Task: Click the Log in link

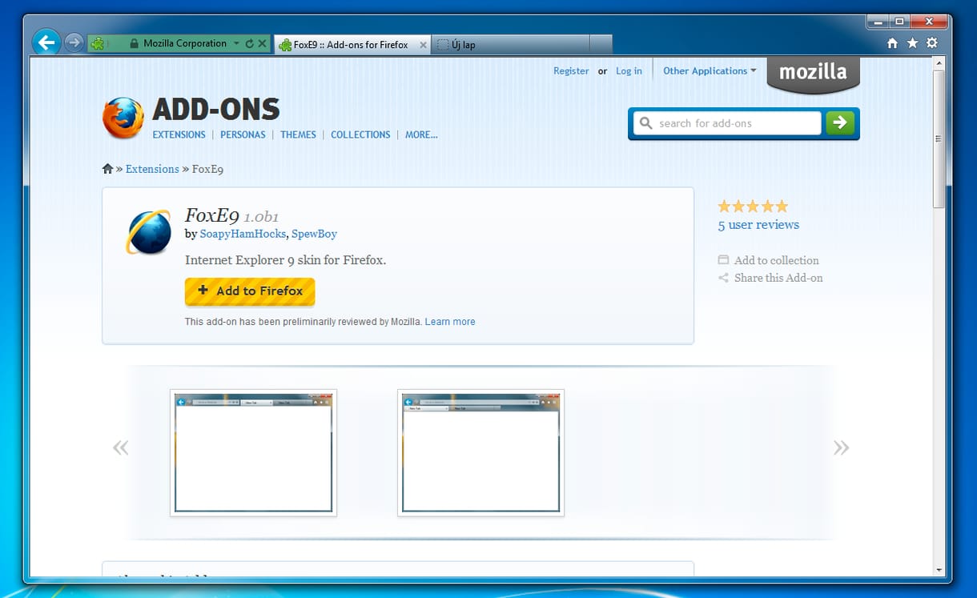Action: tap(629, 70)
